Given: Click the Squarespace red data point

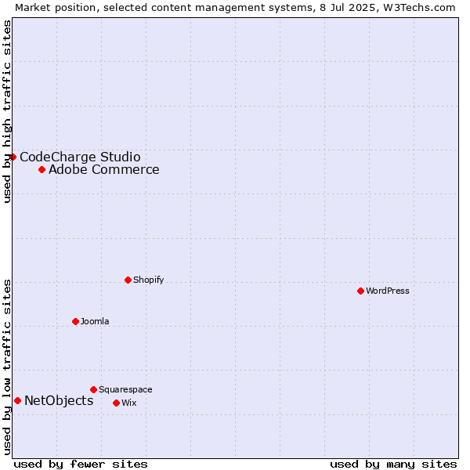Looking at the screenshot, I should pos(93,389).
